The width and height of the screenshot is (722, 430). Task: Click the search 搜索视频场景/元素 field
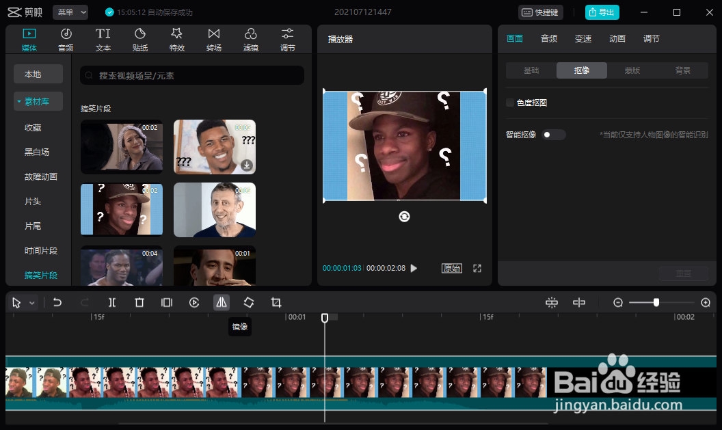192,75
